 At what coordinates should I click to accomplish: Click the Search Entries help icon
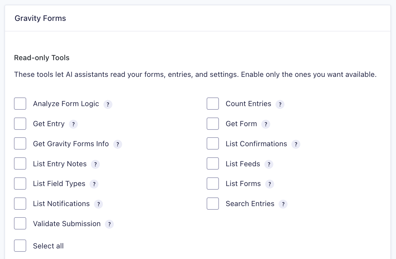click(x=283, y=204)
